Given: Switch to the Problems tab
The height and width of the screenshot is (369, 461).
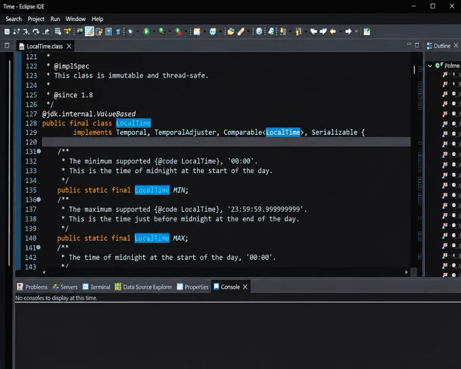Looking at the screenshot, I should pos(33,287).
